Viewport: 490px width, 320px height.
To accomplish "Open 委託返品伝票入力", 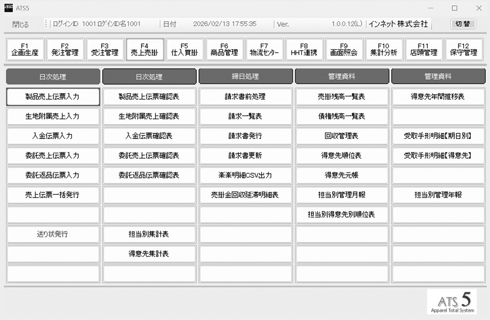I will (53, 175).
